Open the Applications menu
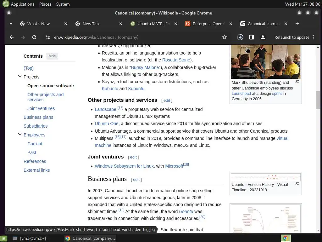322x242 pixels. (x=23, y=4)
